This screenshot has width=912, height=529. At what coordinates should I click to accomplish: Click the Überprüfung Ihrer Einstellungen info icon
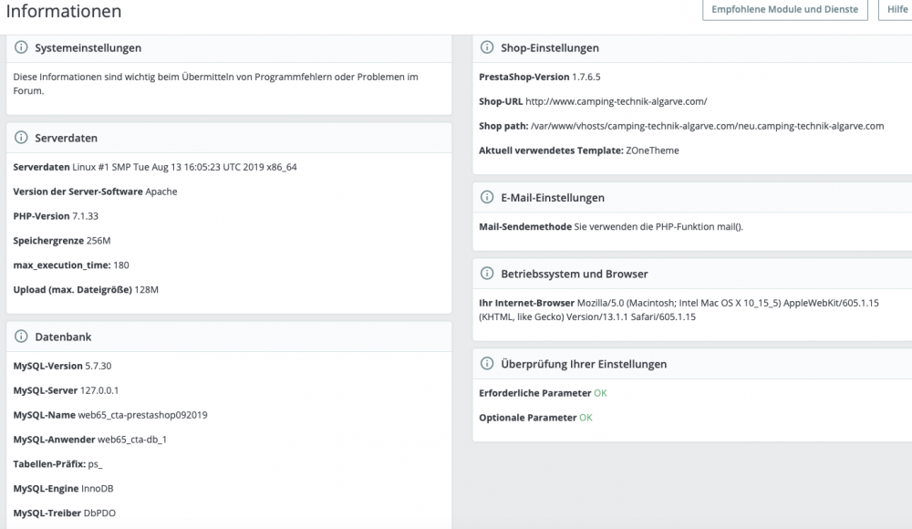coord(487,364)
